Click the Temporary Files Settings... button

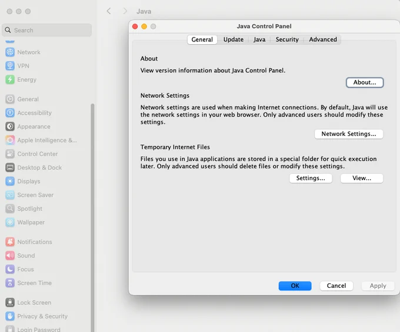(311, 178)
